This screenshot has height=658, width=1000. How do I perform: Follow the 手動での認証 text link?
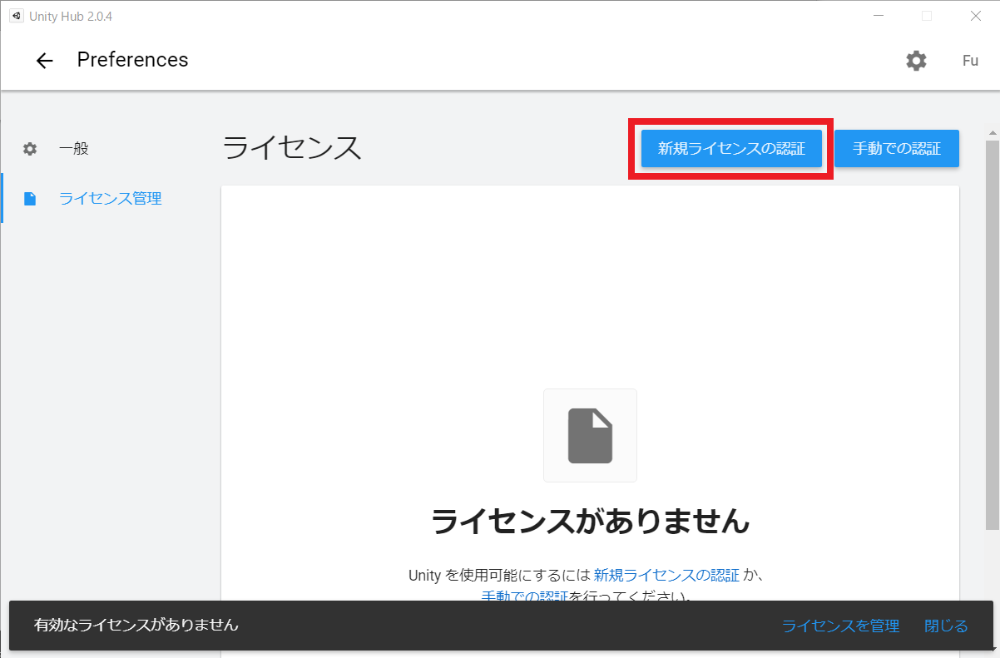click(x=525, y=596)
